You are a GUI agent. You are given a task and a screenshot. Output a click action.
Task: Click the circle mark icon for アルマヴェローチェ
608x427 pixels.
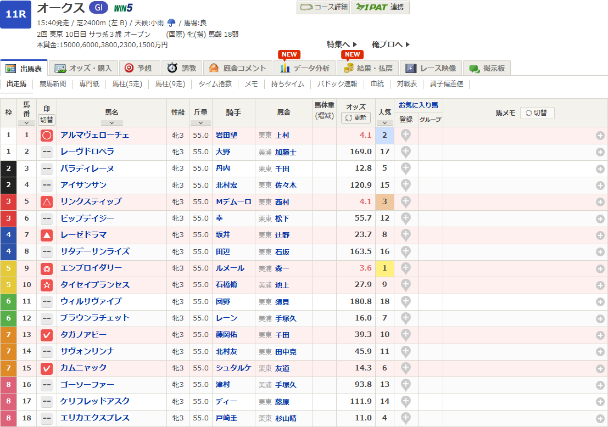click(x=47, y=136)
